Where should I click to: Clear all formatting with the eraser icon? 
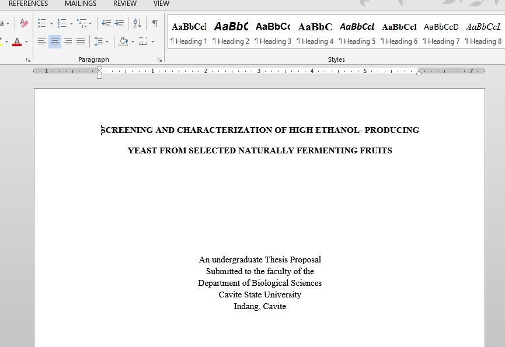(x=24, y=23)
